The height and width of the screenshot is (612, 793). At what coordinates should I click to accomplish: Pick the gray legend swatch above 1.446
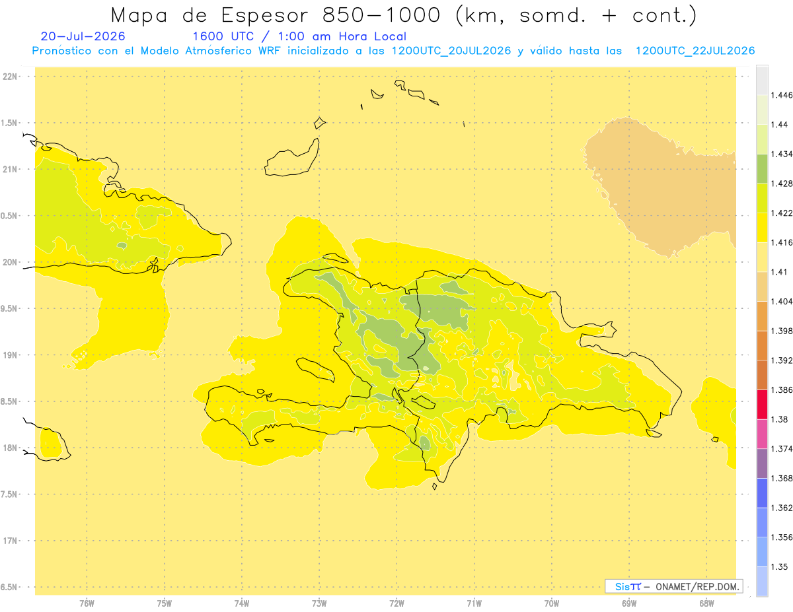click(762, 80)
